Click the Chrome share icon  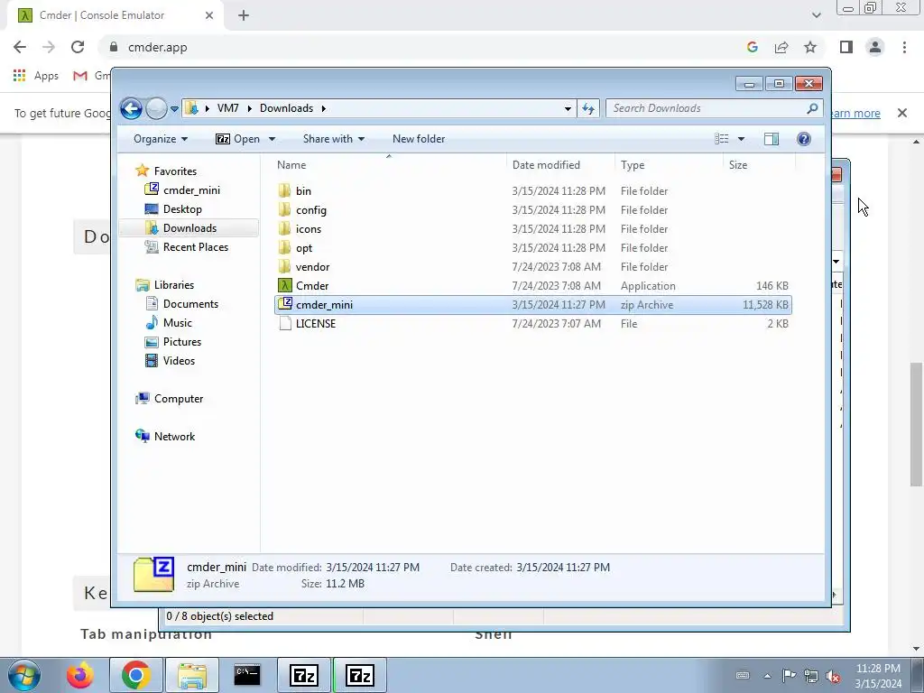(x=781, y=47)
